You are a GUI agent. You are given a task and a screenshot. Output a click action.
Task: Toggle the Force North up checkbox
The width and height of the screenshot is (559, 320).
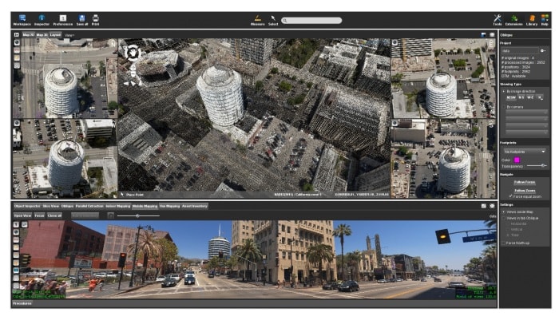[504, 243]
